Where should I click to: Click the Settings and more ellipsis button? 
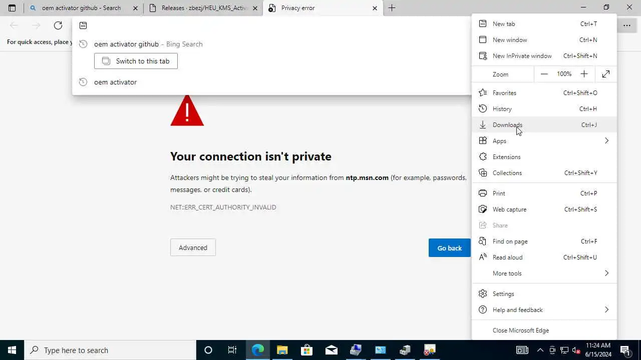(627, 25)
